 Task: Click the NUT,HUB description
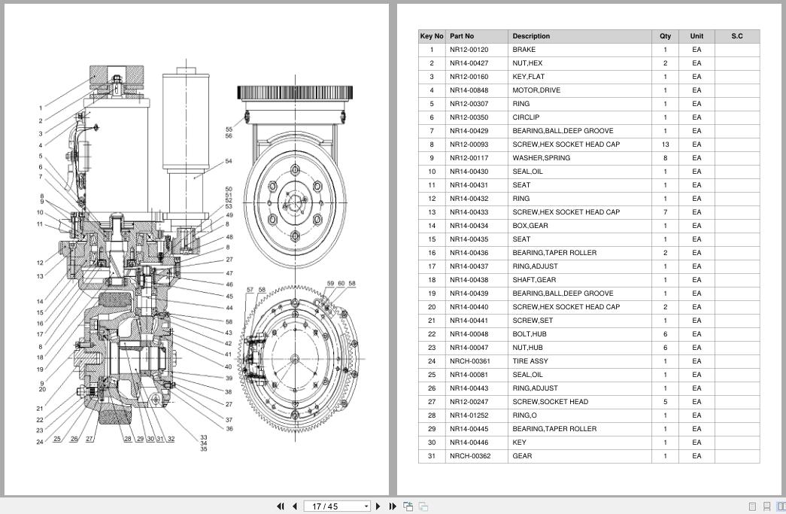tap(527, 348)
